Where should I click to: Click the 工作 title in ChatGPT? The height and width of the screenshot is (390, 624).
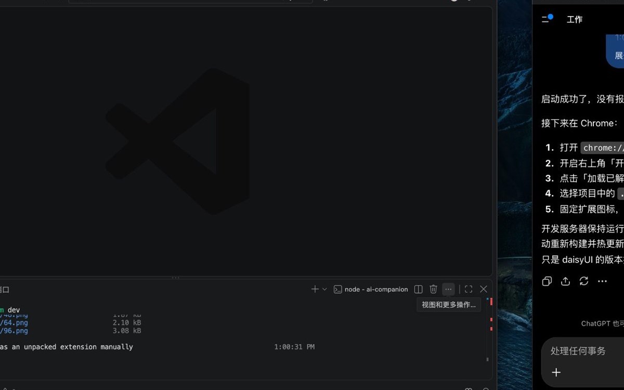click(x=575, y=19)
